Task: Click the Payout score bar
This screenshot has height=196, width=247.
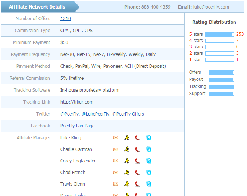Action: click(222, 79)
